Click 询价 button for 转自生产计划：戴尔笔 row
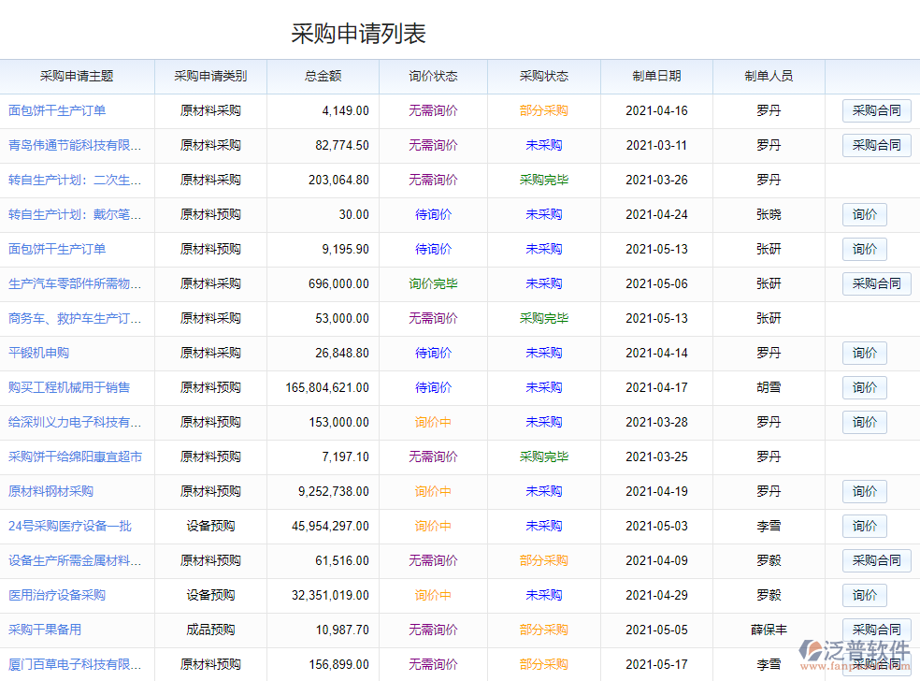 864,214
